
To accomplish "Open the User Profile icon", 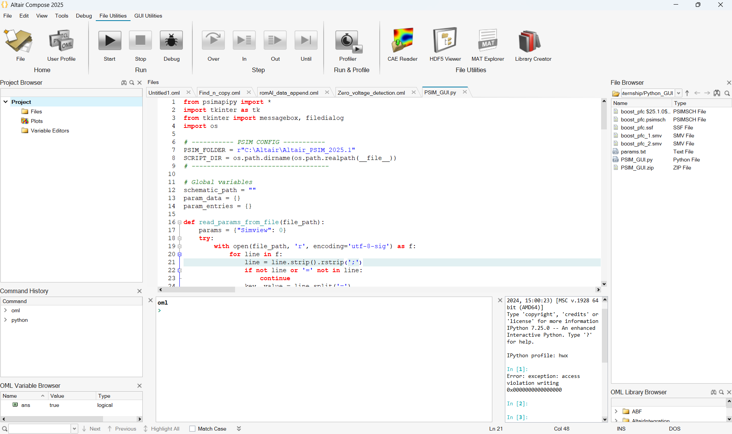I will pyautogui.click(x=61, y=41).
